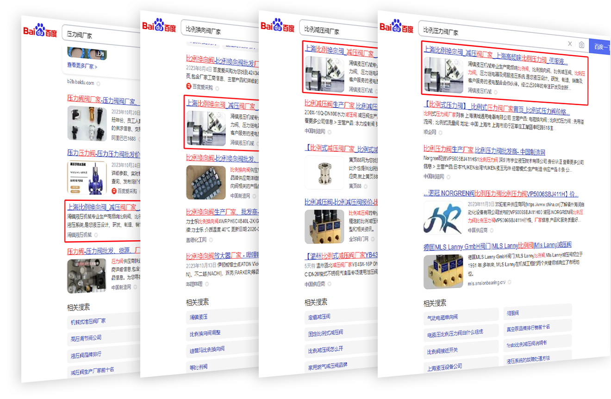The image size is (611, 399).
Task: Select related search 气动电磁单向阀
Action: click(461, 317)
